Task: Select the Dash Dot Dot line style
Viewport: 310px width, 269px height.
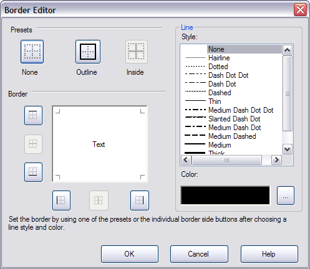Action: (231, 75)
